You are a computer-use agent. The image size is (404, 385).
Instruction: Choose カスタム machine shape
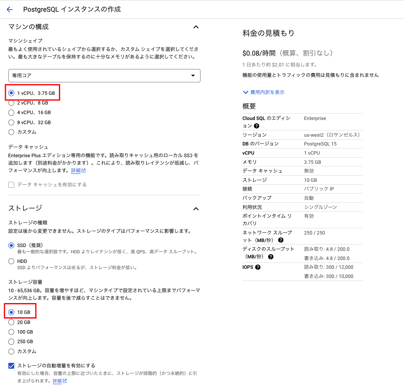coord(12,132)
